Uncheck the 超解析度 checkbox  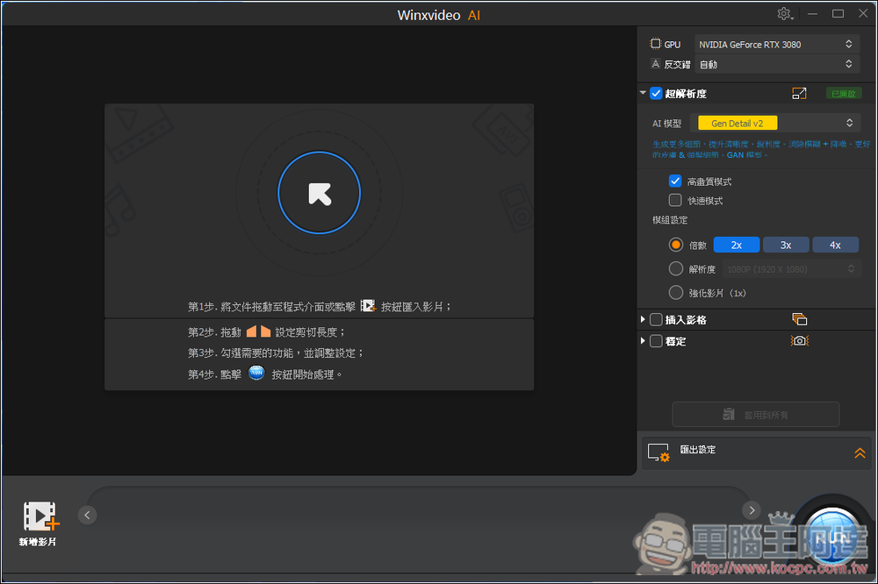point(656,94)
